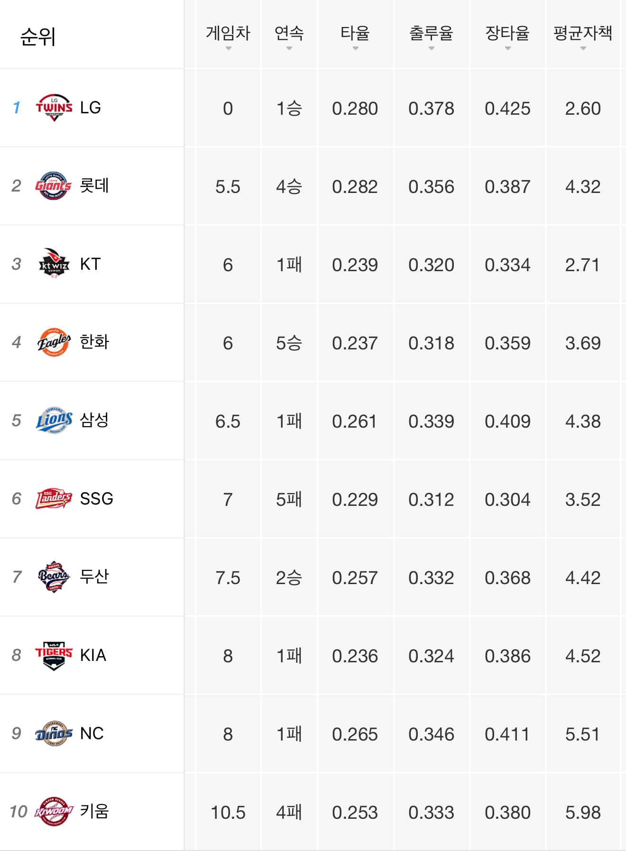The image size is (626, 851).
Task: Select LG's 2.60 평균자책 cell
Action: tap(583, 109)
